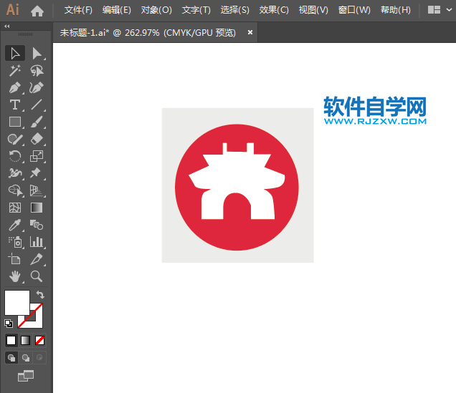Viewport: 456px width, 393px height.
Task: Select the Selection tool (black arrow)
Action: (x=15, y=53)
